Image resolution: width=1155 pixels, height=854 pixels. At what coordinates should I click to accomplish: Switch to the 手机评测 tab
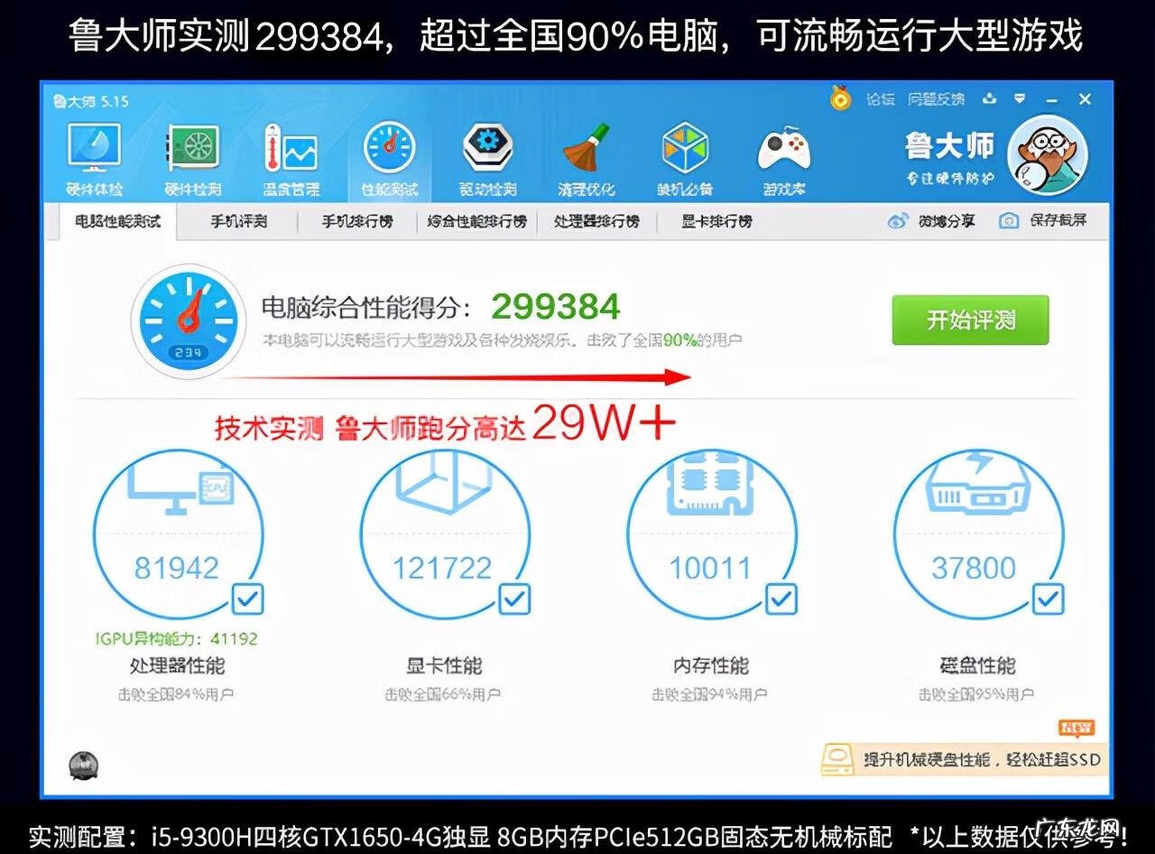click(239, 221)
